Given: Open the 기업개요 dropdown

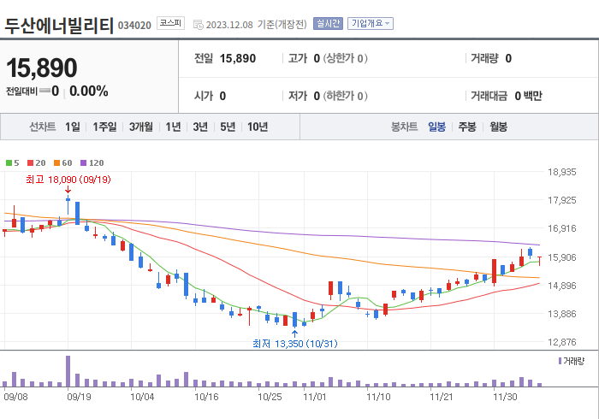Looking at the screenshot, I should click(371, 24).
